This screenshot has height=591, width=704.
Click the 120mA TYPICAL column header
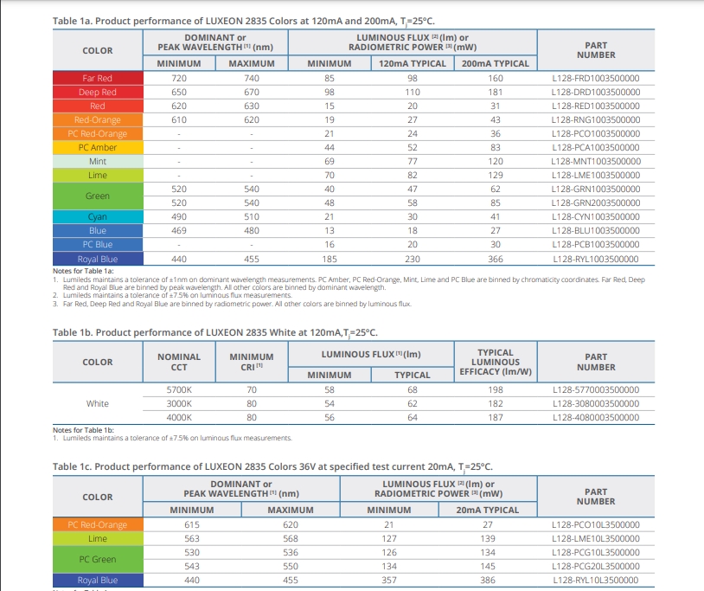(x=413, y=64)
